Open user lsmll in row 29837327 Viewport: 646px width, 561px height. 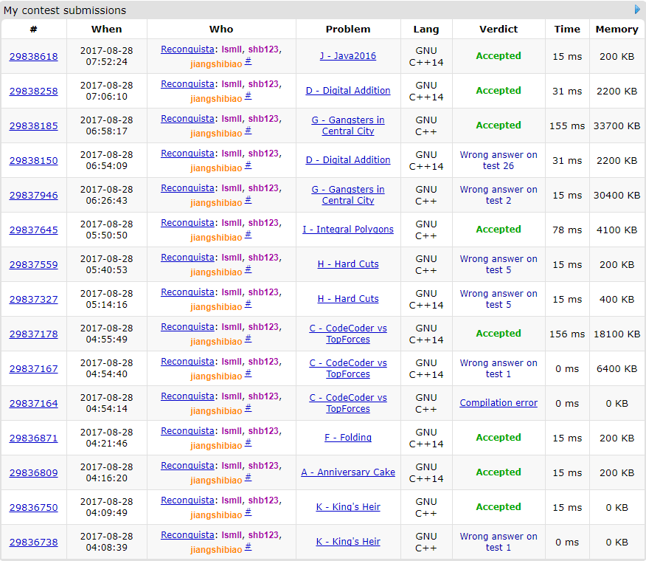232,292
